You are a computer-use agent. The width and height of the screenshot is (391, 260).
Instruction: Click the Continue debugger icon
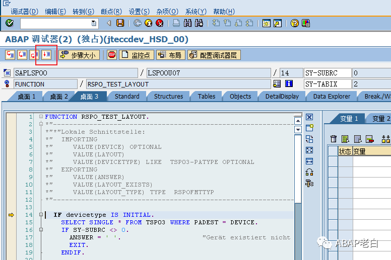[46, 55]
